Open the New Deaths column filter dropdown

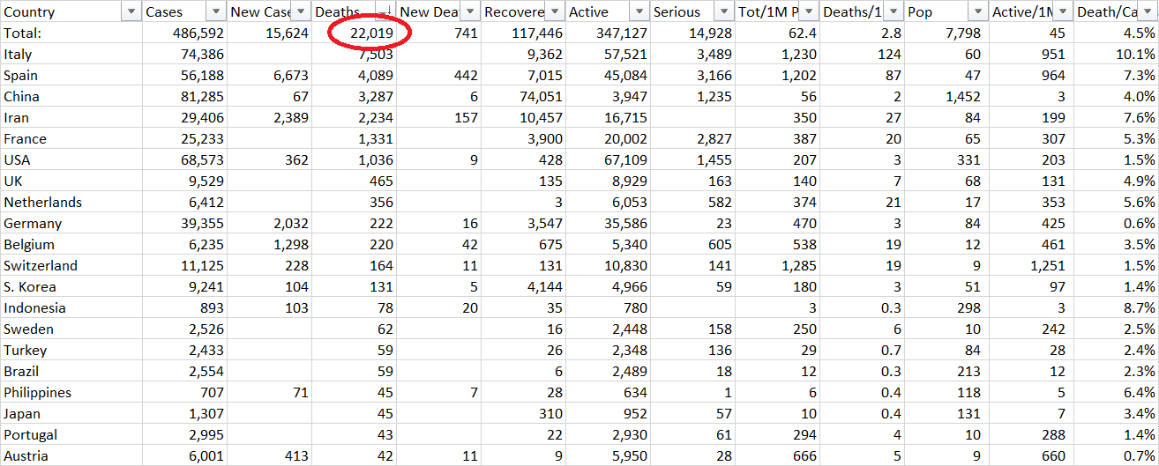(x=470, y=11)
